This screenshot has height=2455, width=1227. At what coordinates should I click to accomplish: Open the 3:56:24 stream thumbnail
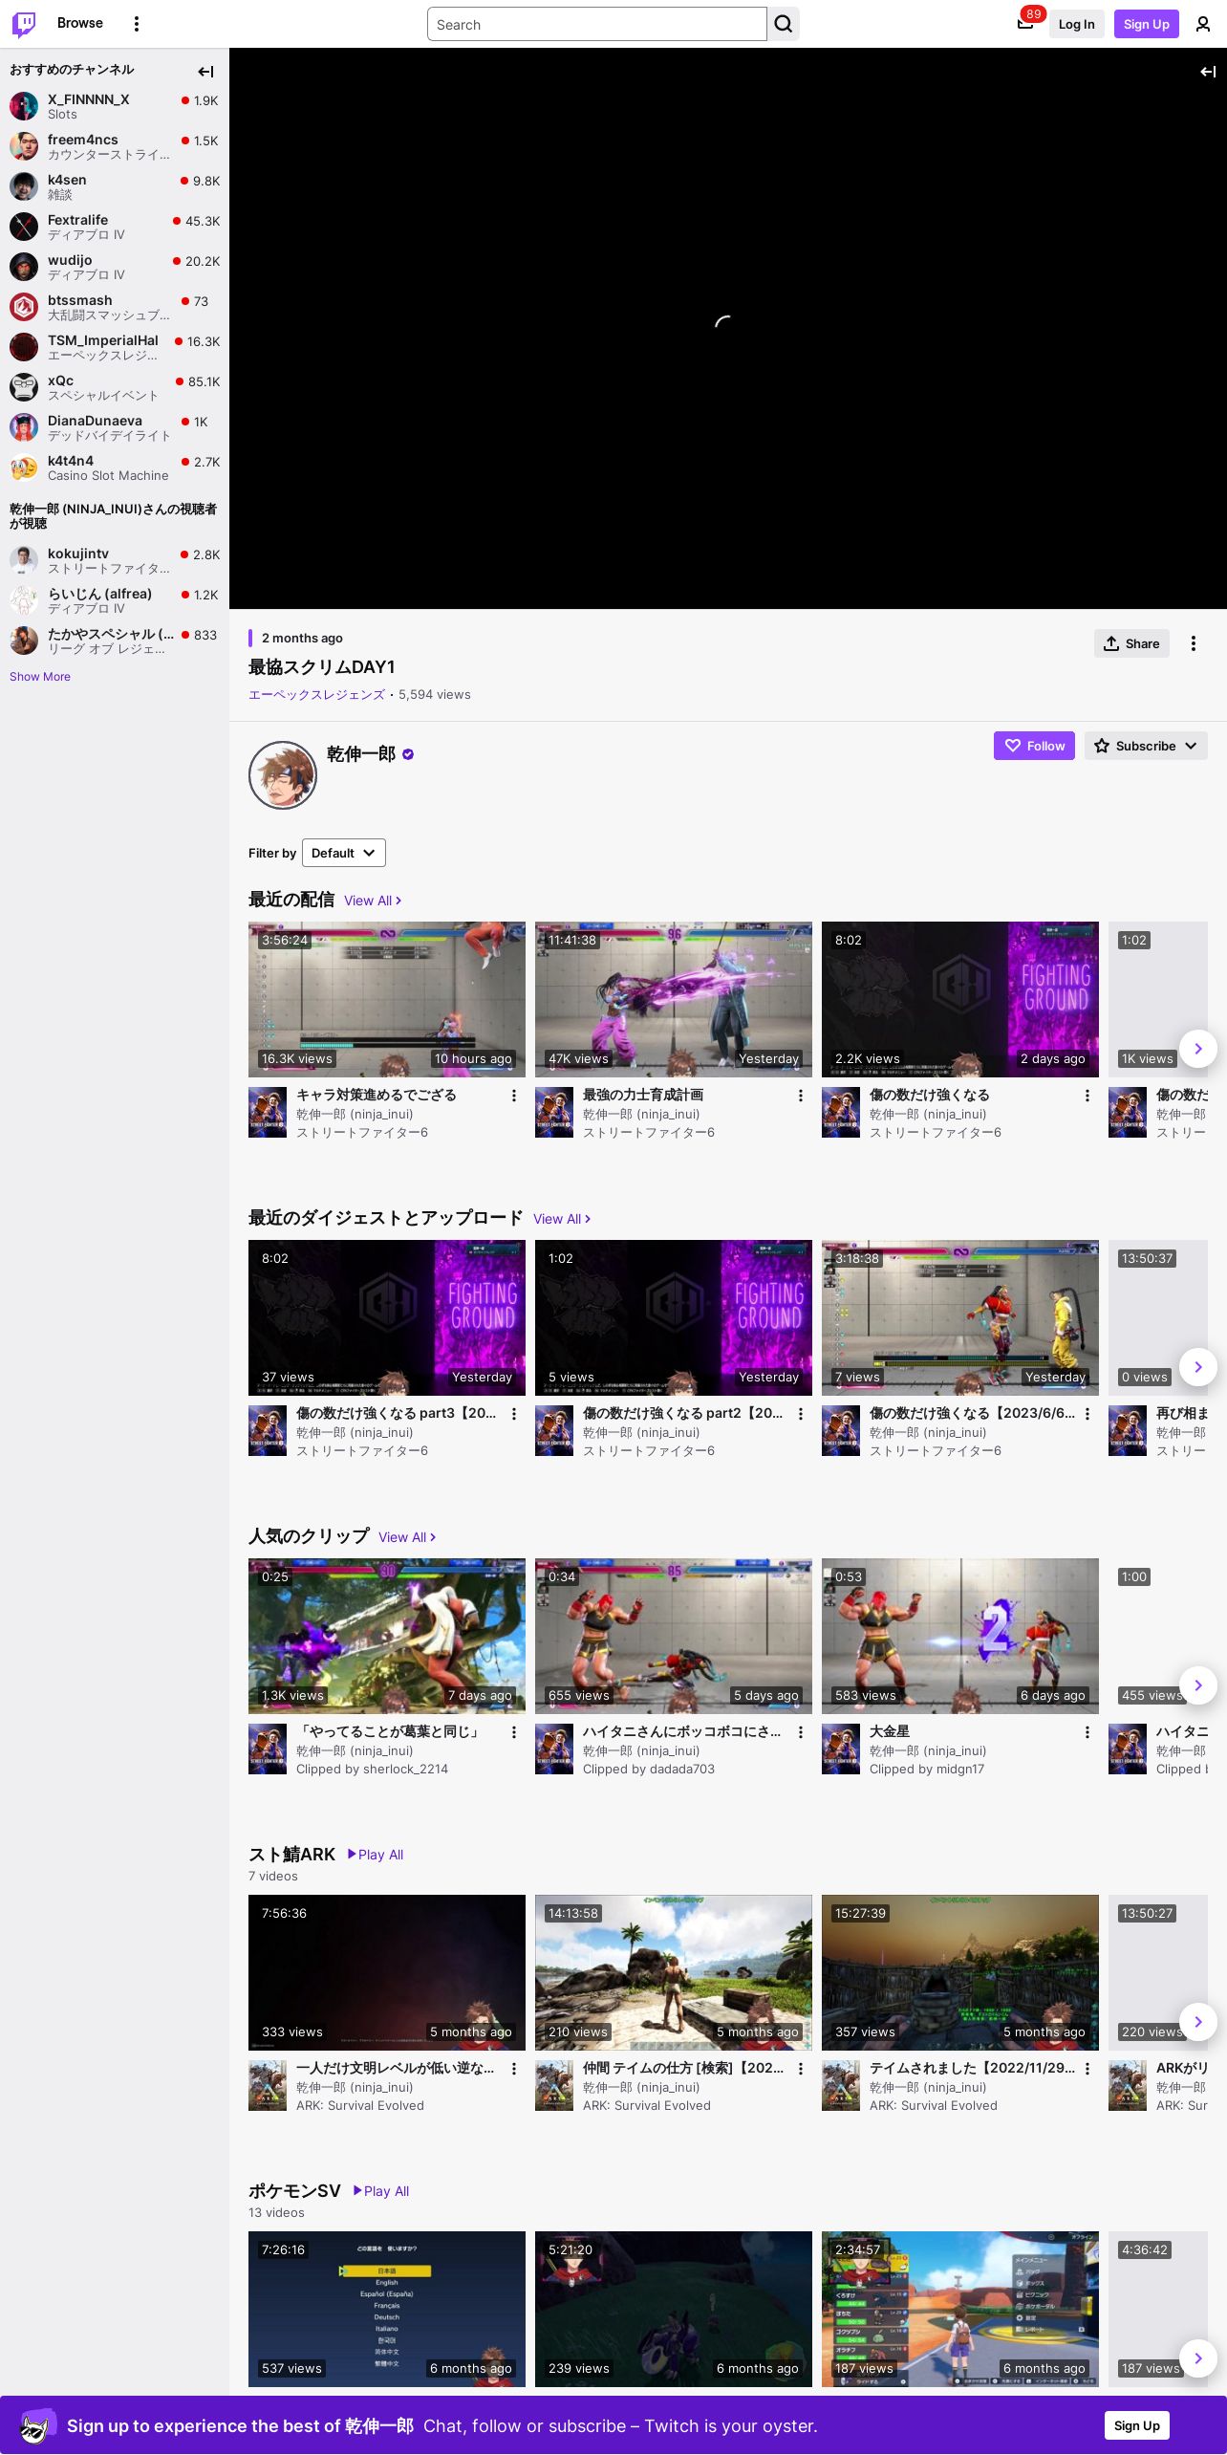pos(387,999)
